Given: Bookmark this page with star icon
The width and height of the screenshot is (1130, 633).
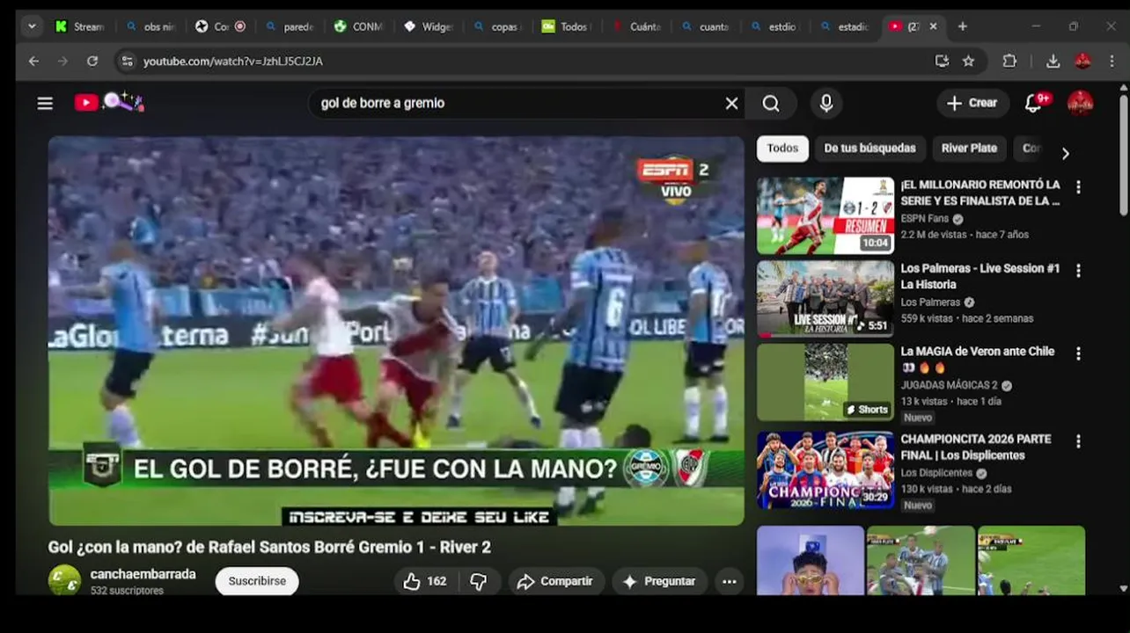Looking at the screenshot, I should pyautogui.click(x=968, y=61).
